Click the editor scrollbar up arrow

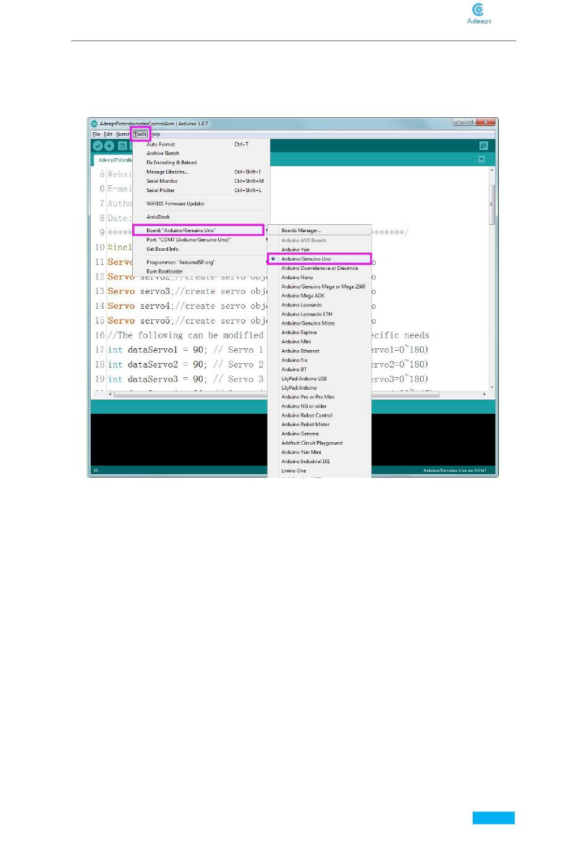(492, 169)
